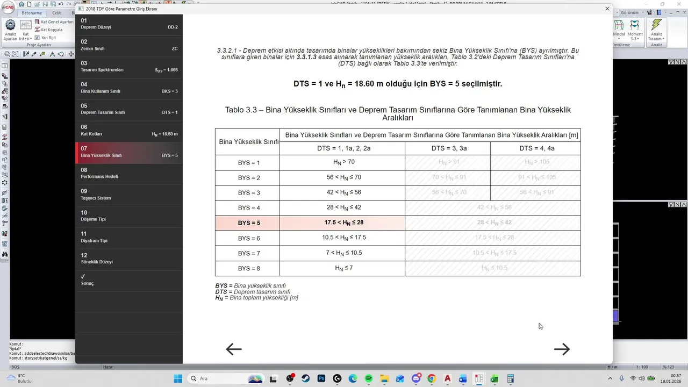688x387 pixels.
Task: Select the 03 Tasarım Spektrumları step
Action: 129,67
